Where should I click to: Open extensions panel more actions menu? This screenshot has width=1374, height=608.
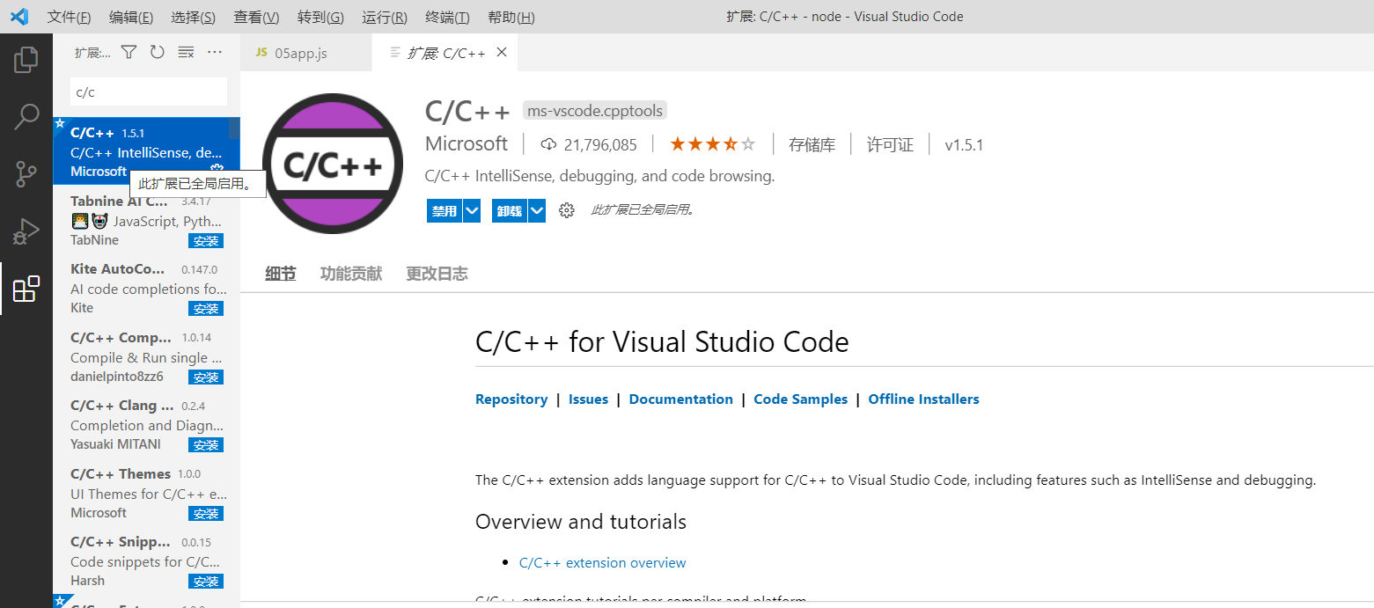coord(215,53)
